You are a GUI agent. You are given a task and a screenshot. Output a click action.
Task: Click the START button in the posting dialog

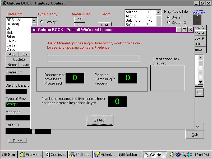click(100, 120)
